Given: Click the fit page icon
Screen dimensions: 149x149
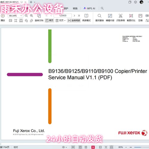Looking at the screenshot, I should click(x=16, y=21).
